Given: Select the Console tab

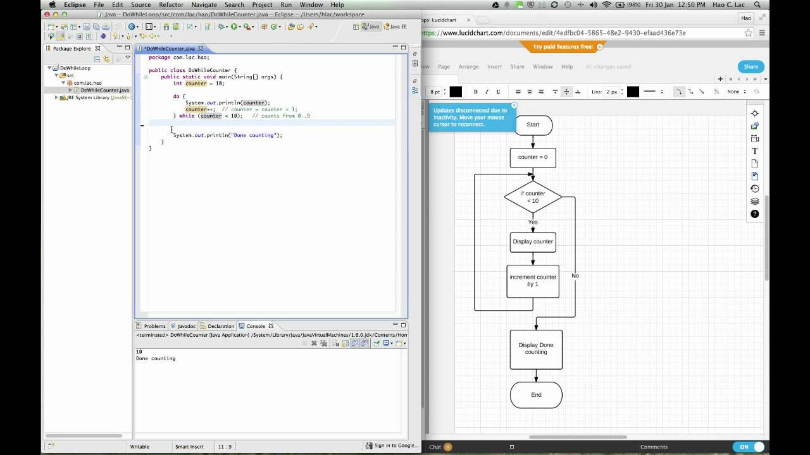Looking at the screenshot, I should (x=256, y=326).
